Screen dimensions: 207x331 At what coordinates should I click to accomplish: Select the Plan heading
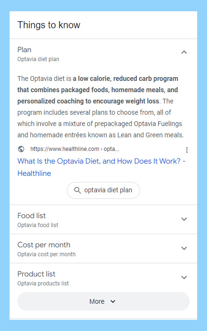click(24, 50)
